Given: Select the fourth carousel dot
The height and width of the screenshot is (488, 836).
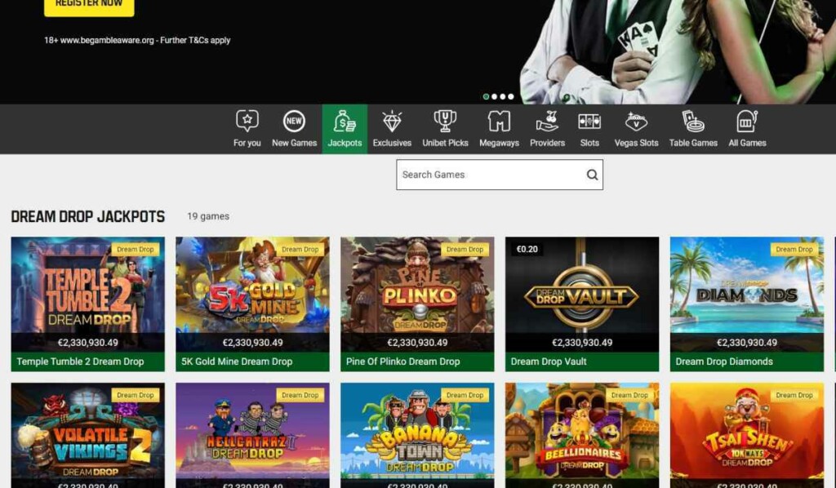Looking at the screenshot, I should pos(511,96).
